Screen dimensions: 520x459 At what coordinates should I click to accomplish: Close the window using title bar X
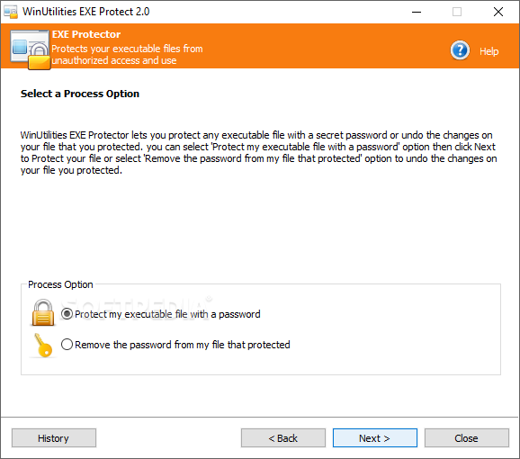click(x=498, y=12)
